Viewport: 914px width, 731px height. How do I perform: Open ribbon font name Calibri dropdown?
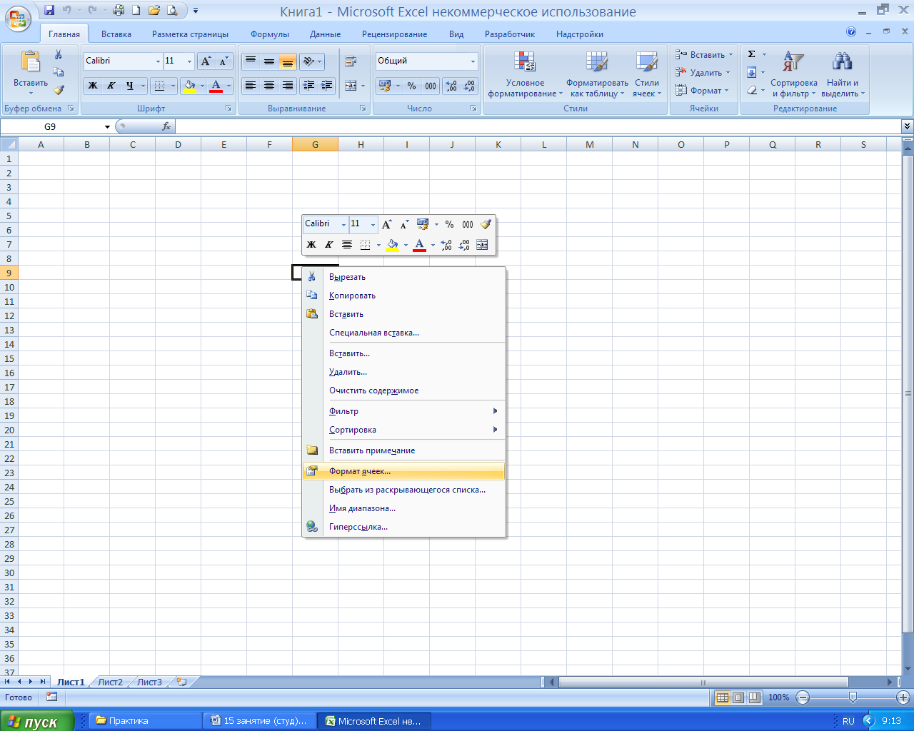tap(158, 61)
